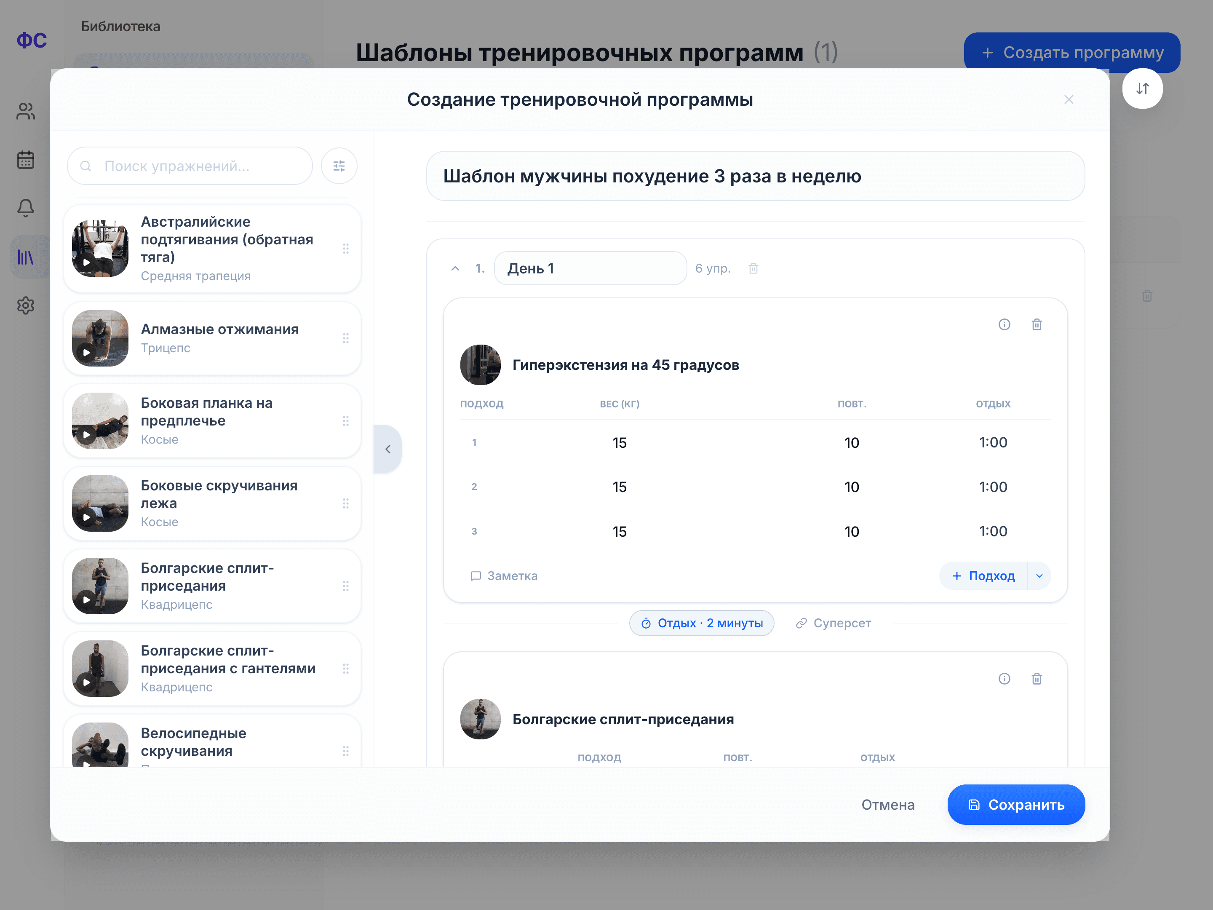Select Велосипедные скручивания card title
This screenshot has width=1213, height=910.
pos(193,741)
